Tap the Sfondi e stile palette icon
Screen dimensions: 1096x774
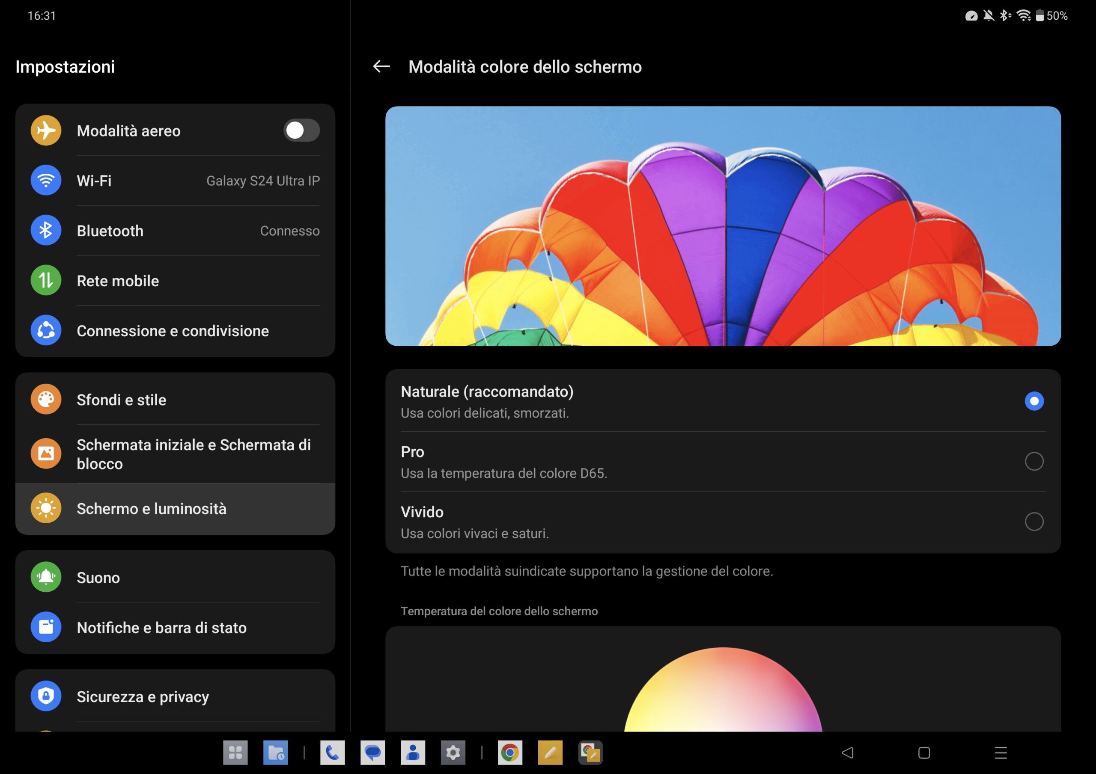pos(46,399)
